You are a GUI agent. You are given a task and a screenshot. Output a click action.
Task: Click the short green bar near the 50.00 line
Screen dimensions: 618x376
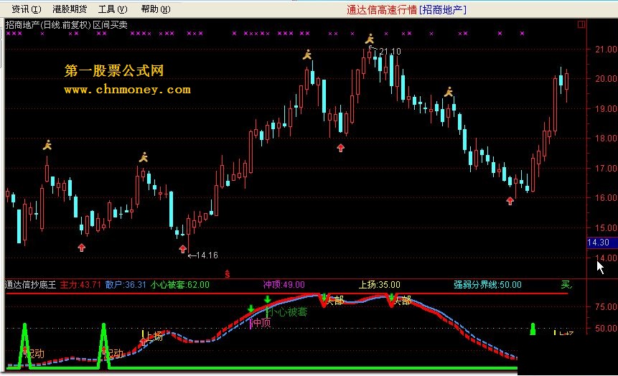533,329
